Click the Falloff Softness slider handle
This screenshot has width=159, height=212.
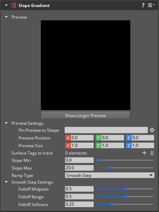click(x=111, y=204)
